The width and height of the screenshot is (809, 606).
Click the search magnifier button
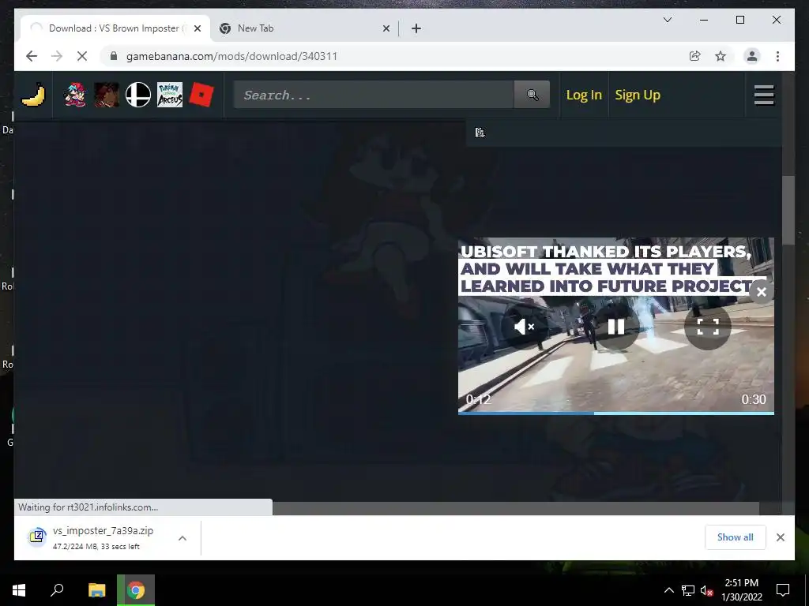click(532, 95)
